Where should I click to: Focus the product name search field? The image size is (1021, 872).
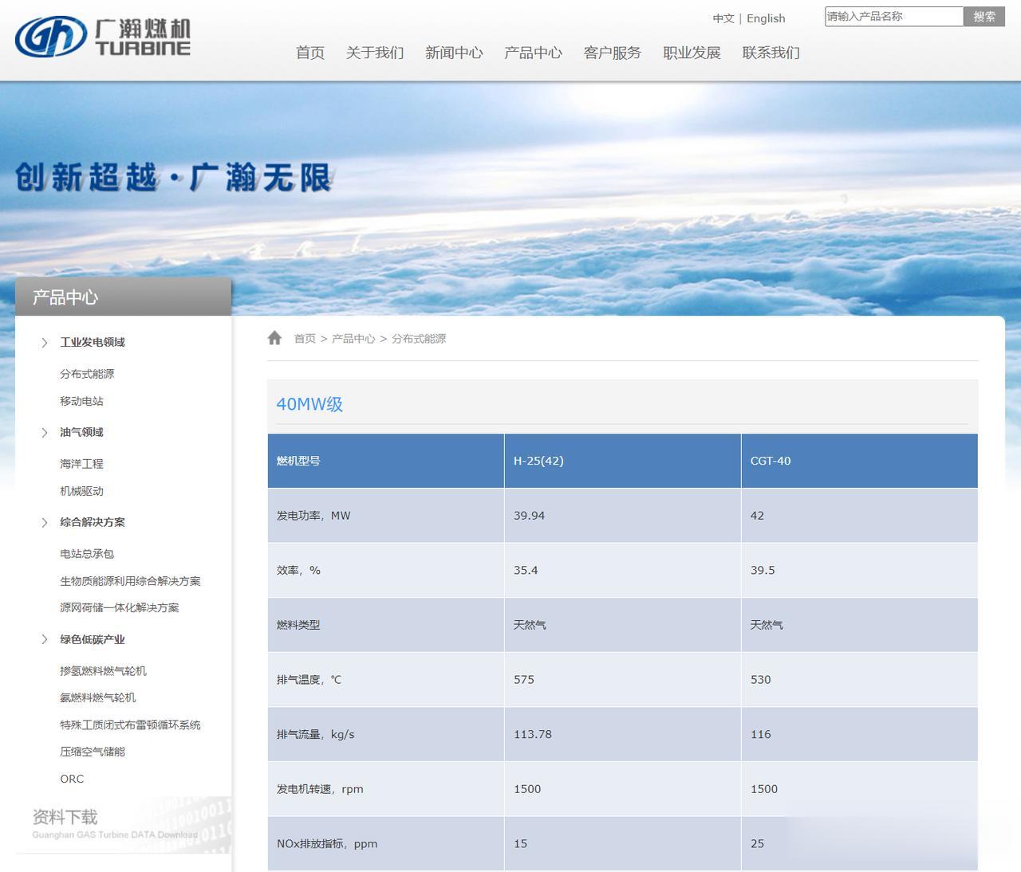(x=894, y=16)
